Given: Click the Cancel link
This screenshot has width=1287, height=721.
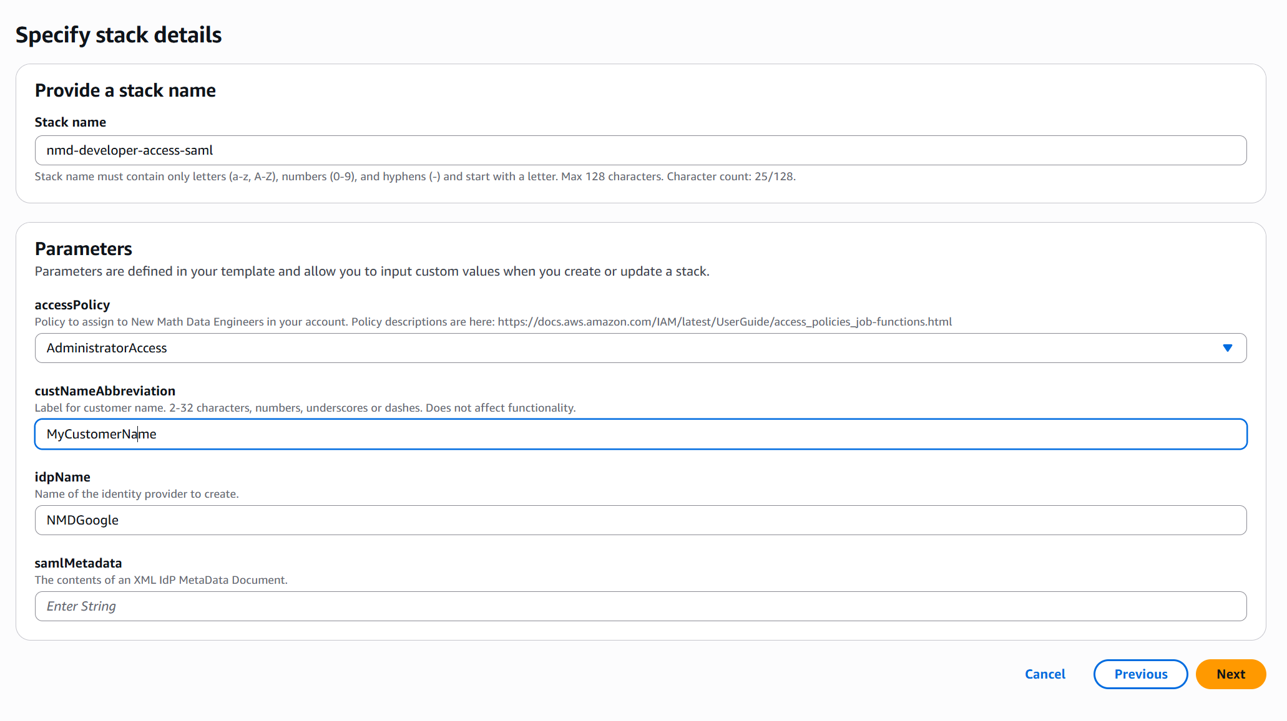Looking at the screenshot, I should pyautogui.click(x=1045, y=674).
